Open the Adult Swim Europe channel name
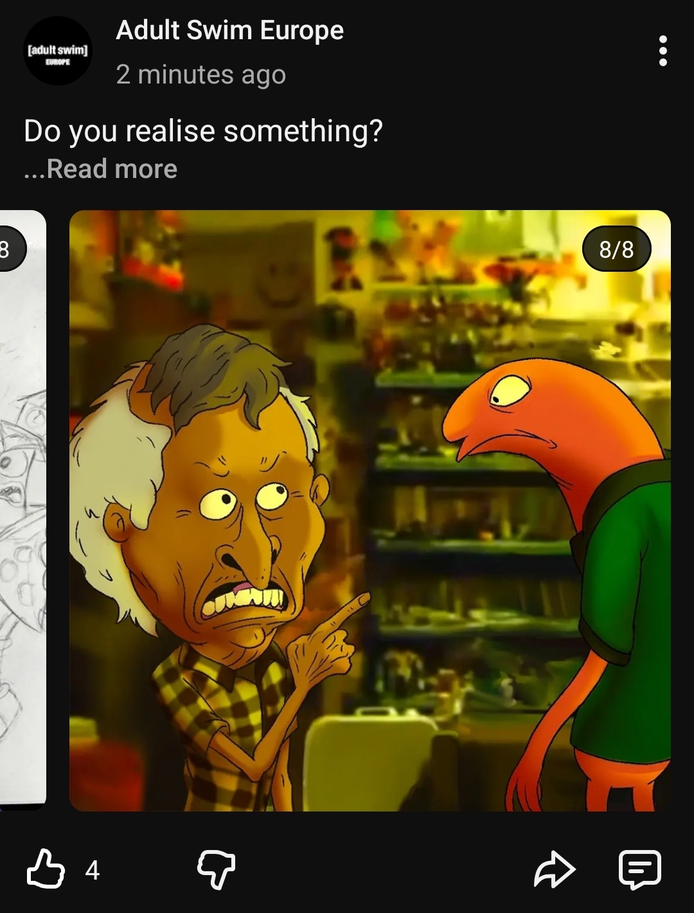 click(230, 30)
